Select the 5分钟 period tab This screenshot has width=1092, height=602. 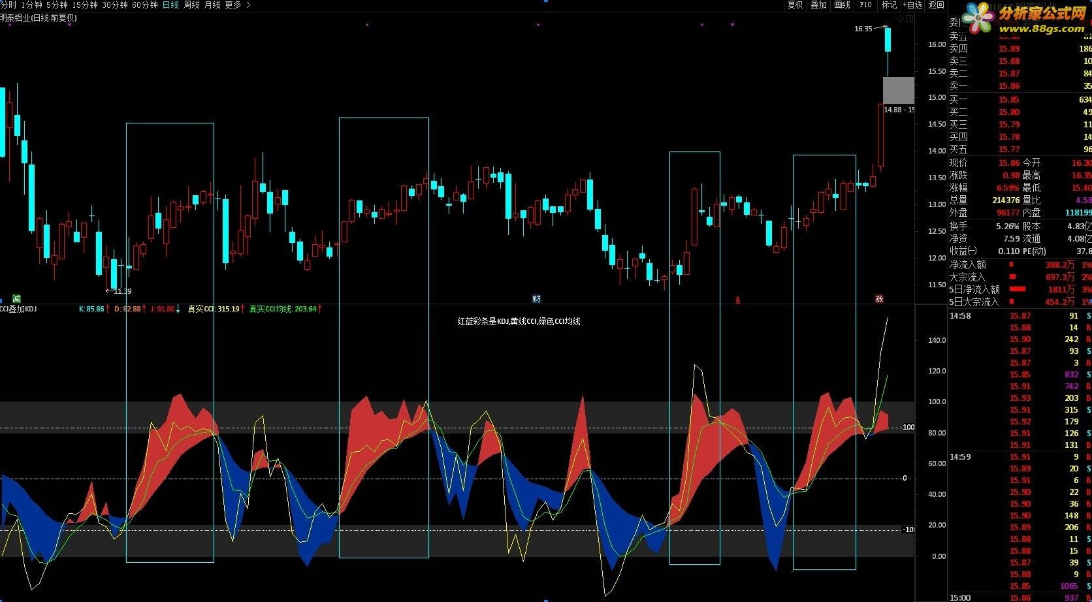[x=57, y=5]
